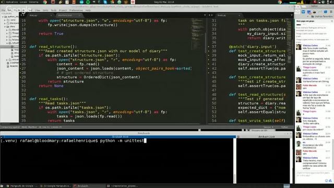Screen dimensions: 334x188
Task: Expand the venv folder in sidebar
Action: point(5,20)
